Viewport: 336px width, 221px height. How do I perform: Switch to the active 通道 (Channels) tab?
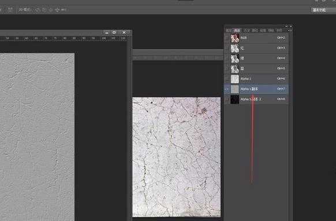[x=237, y=31]
